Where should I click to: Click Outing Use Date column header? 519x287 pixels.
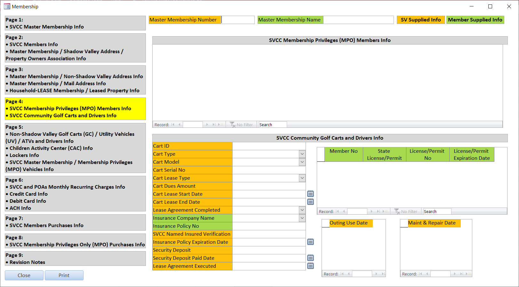pyautogui.click(x=351, y=223)
